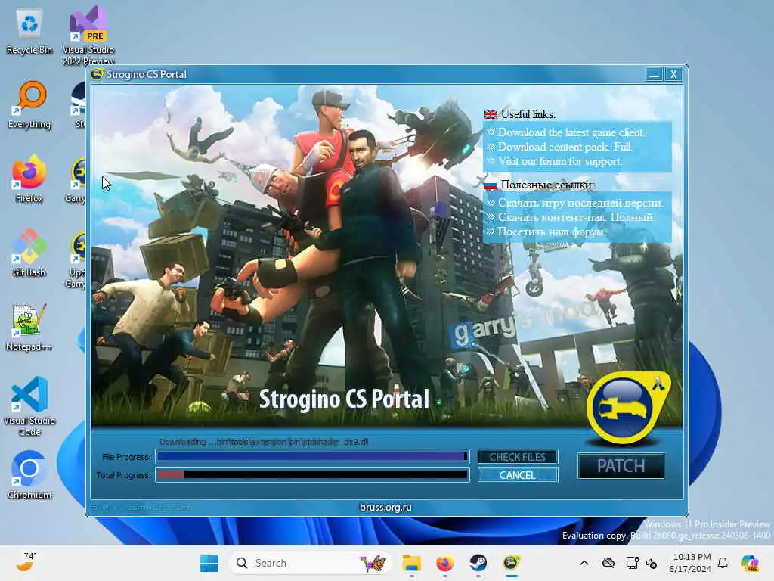Click the 'Useful links:' heading
774x581 pixels.
pos(528,114)
